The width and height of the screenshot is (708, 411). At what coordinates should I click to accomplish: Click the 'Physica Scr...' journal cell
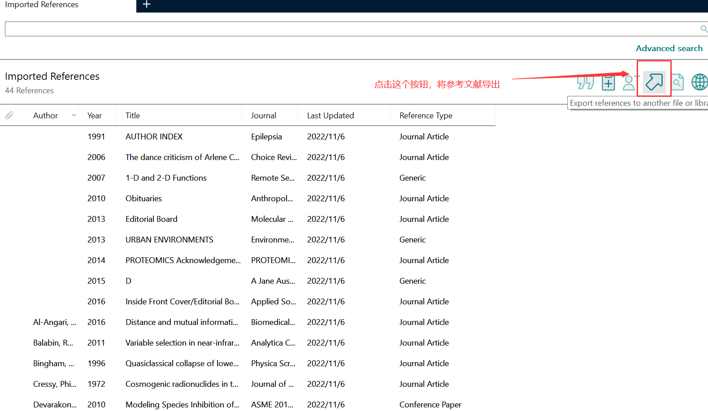[x=273, y=363]
